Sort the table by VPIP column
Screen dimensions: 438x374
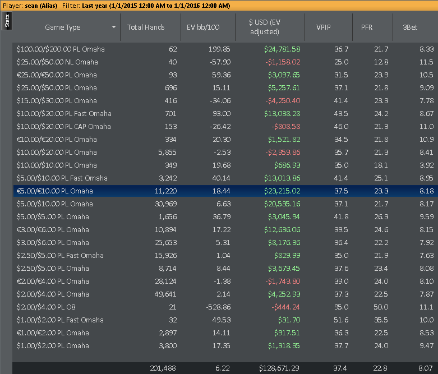[x=324, y=27]
